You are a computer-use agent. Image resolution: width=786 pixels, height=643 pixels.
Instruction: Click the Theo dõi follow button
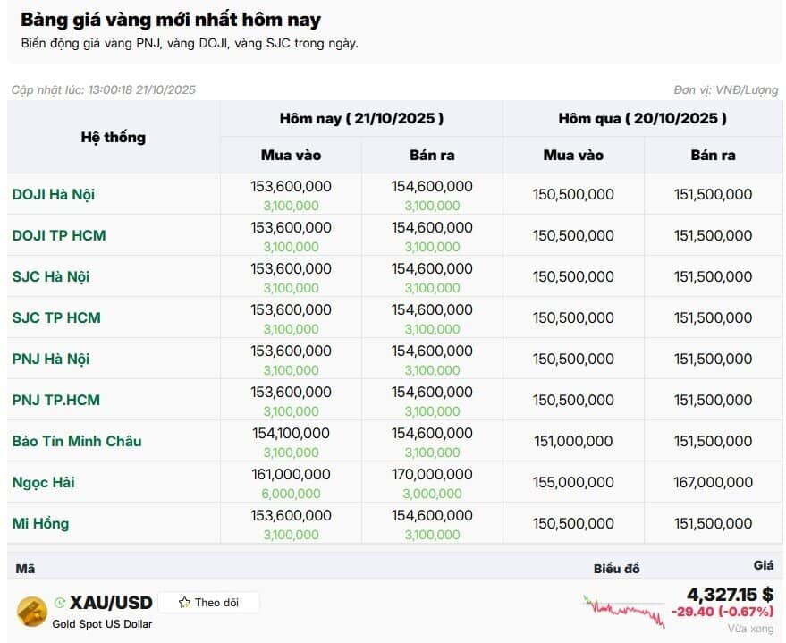pos(209,603)
